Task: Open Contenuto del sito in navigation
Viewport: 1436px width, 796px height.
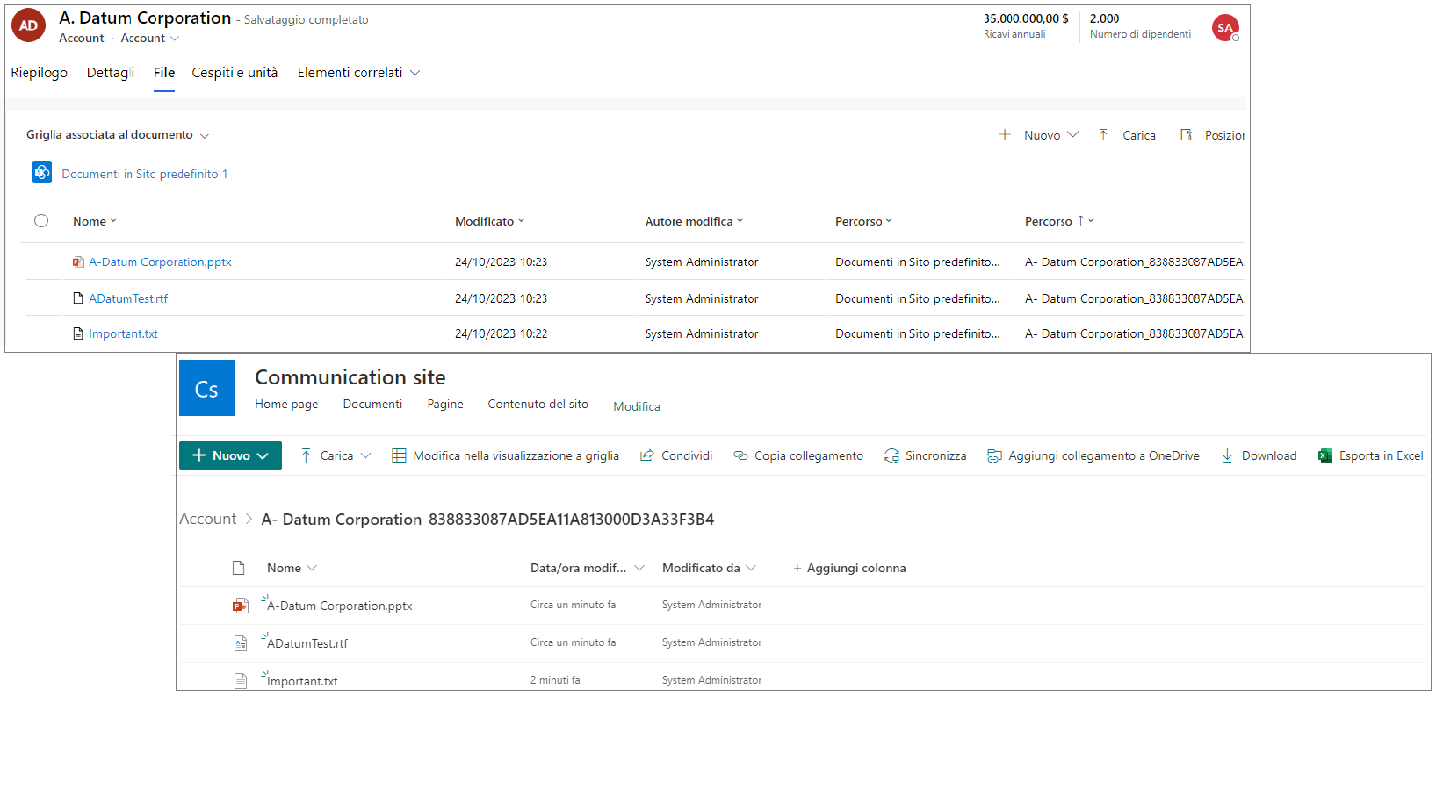Action: pos(538,405)
